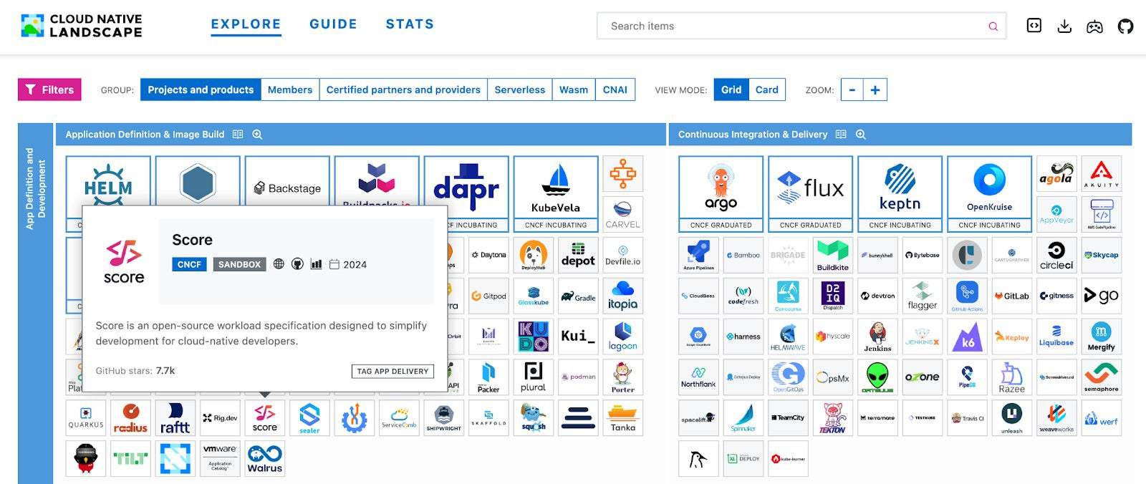Select Certified partners and providers group

click(x=403, y=89)
